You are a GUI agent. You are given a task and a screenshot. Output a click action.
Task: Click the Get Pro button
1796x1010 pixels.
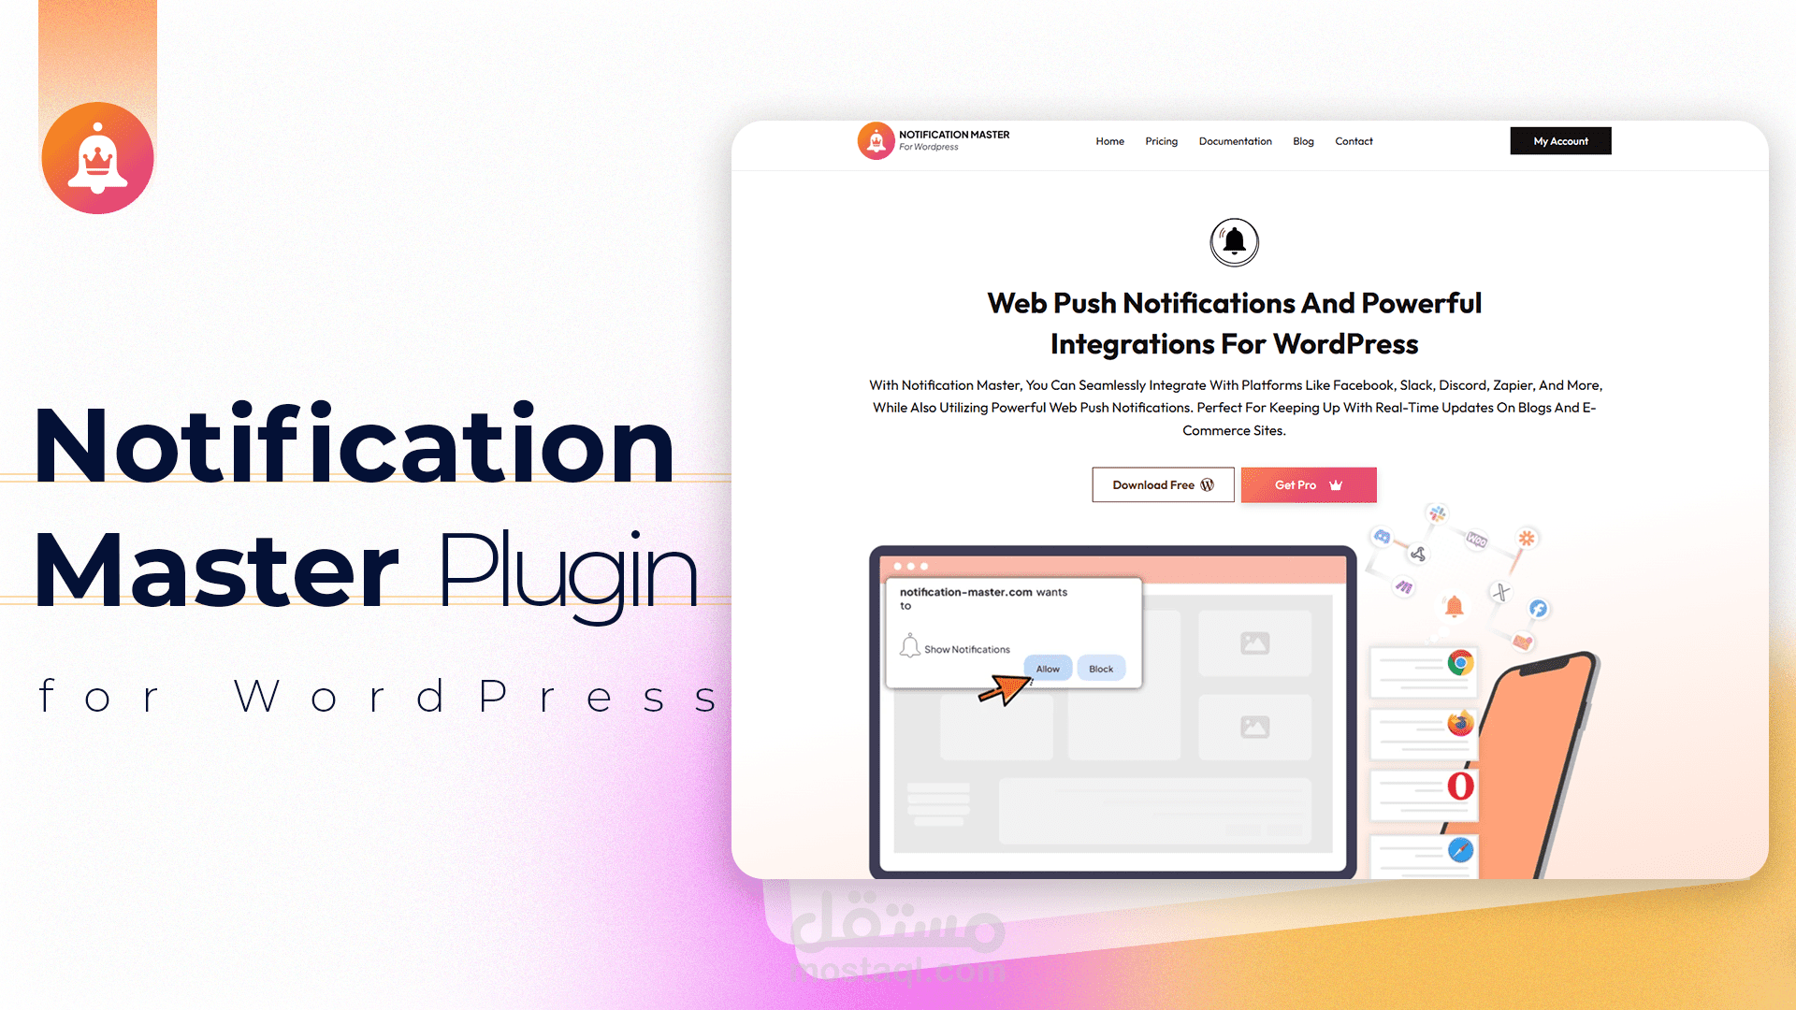tap(1308, 484)
